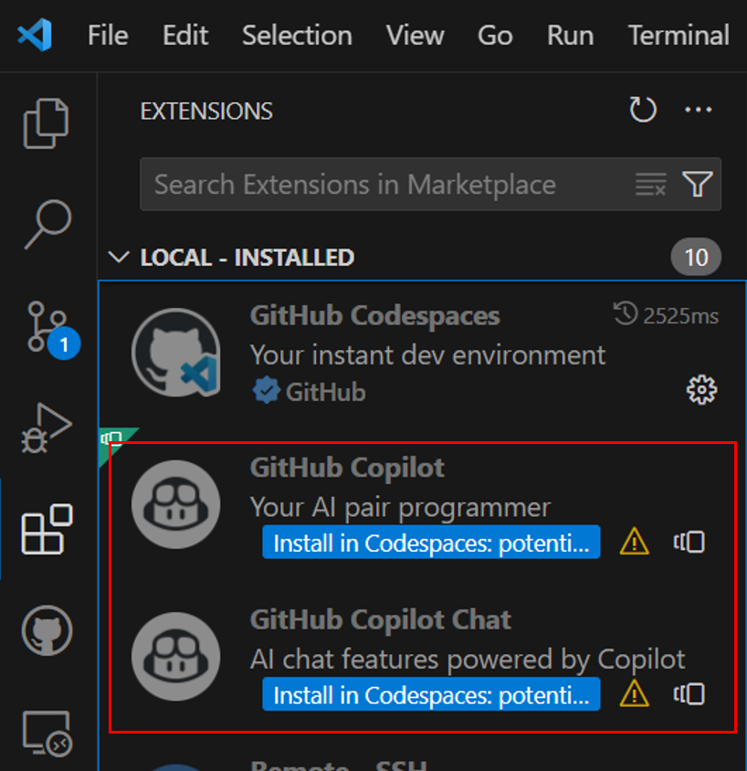This screenshot has width=747, height=771.
Task: Collapse the LOCAL - INSTALLED section
Action: (x=119, y=257)
